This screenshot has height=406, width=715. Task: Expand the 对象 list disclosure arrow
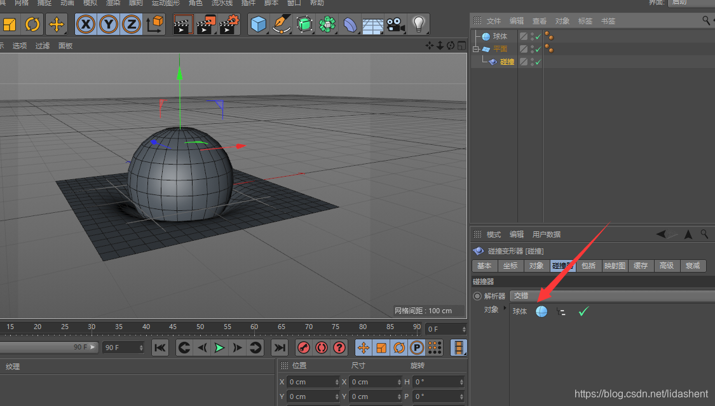(505, 308)
